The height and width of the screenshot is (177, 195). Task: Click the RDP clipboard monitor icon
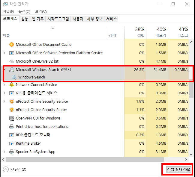(x=12, y=135)
